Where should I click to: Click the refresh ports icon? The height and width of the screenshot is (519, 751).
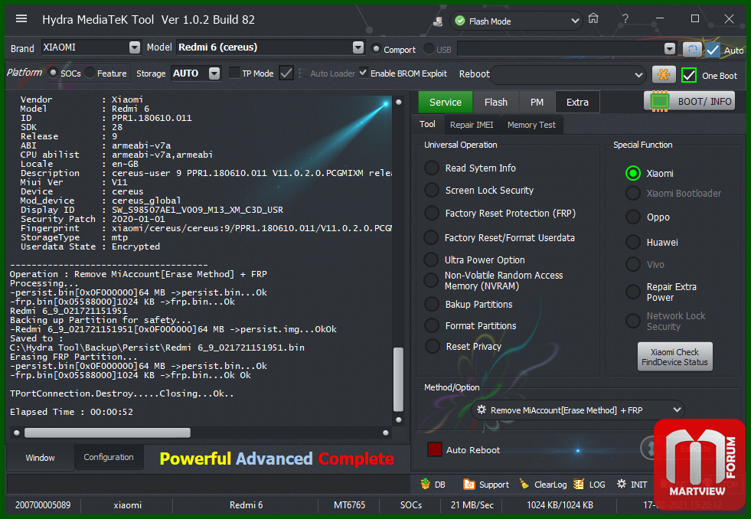(x=691, y=49)
